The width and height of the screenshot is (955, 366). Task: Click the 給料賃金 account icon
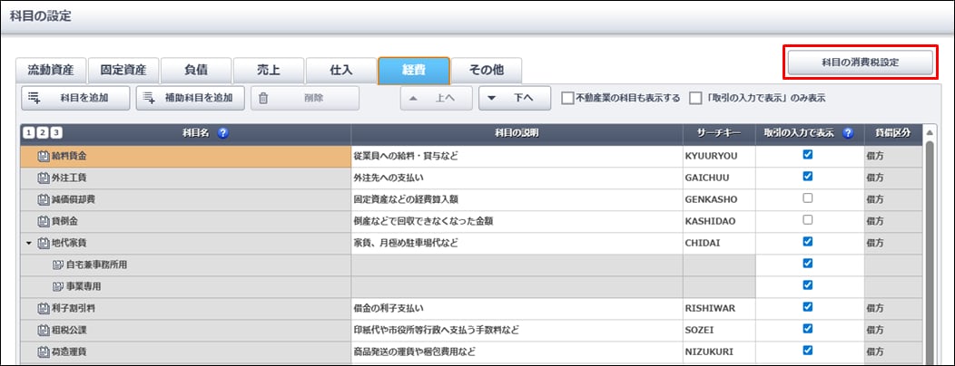pyautogui.click(x=43, y=156)
